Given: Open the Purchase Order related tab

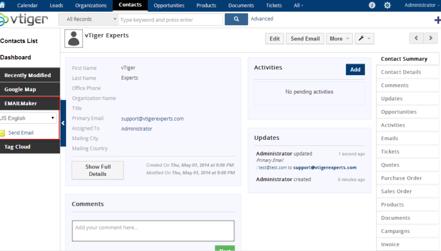Looking at the screenshot, I should [x=407, y=178].
